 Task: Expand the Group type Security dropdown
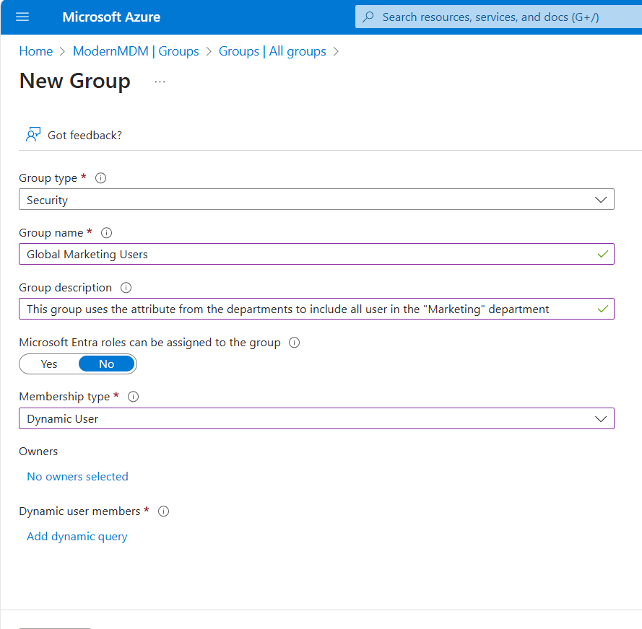316,200
